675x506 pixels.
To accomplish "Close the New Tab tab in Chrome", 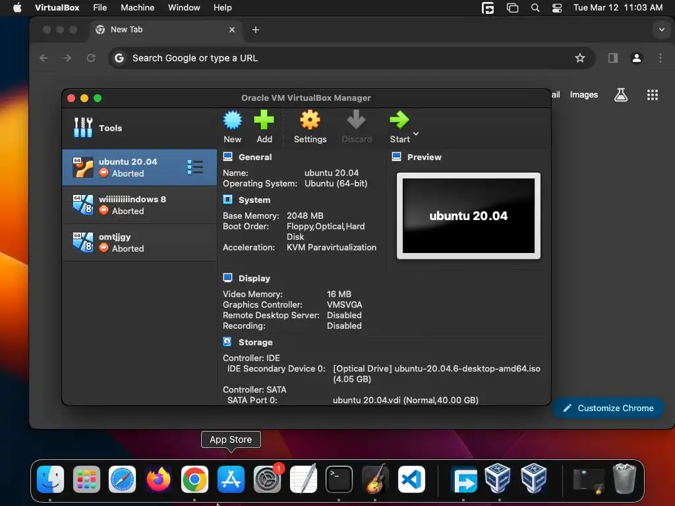I will point(232,30).
